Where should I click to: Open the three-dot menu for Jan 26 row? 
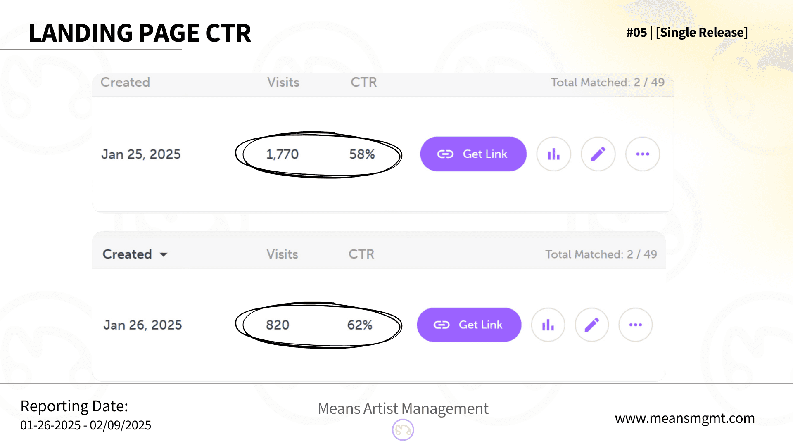click(636, 325)
